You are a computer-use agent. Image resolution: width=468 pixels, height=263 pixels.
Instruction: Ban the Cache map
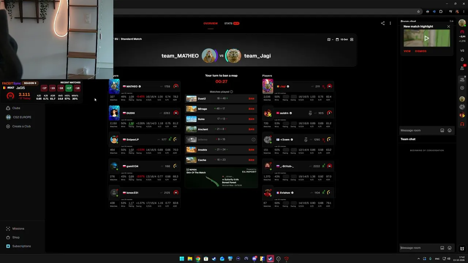pyautogui.click(x=251, y=160)
